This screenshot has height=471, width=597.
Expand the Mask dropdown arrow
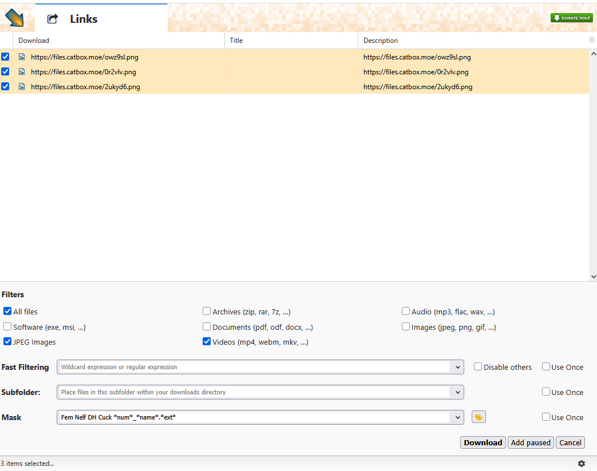(457, 417)
